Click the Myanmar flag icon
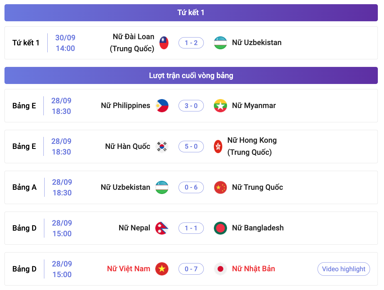The height and width of the screenshot is (290, 384). [x=220, y=106]
